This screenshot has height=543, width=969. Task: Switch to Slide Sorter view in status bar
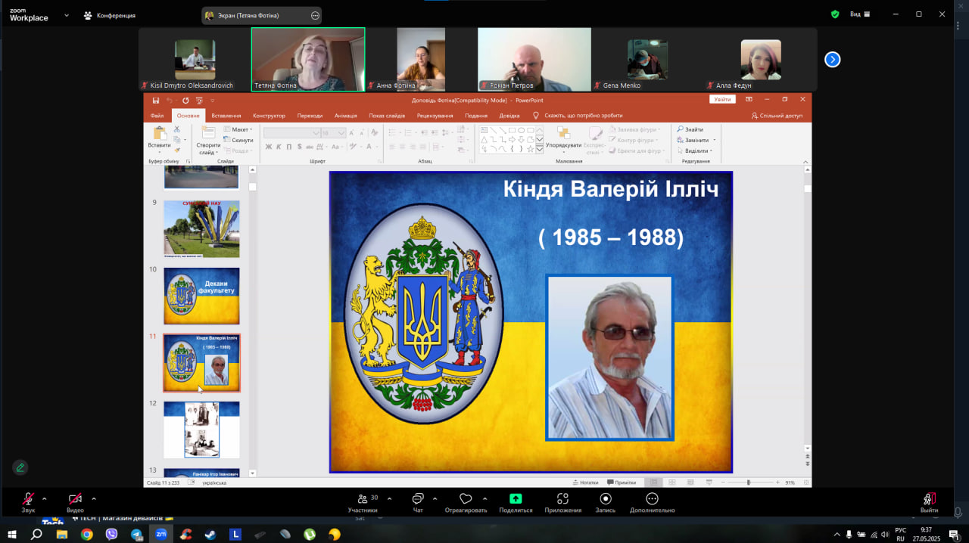coord(672,482)
